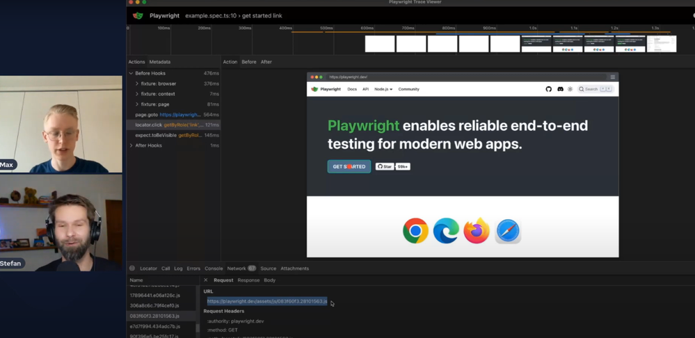Click the pick locator circle icon
Screen dimensions: 695x338
[132, 268]
